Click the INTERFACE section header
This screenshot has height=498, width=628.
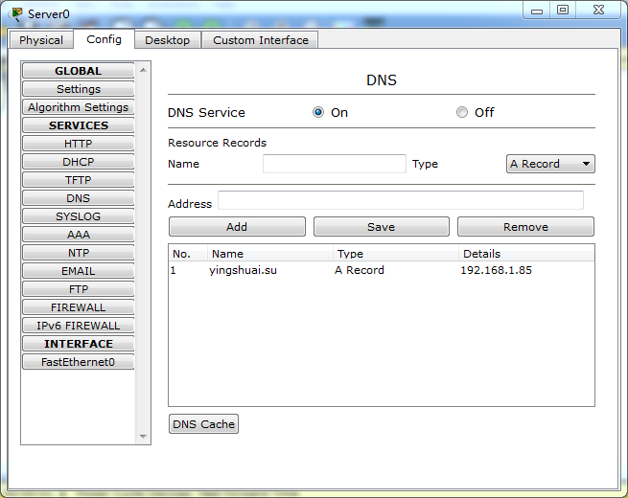(78, 344)
